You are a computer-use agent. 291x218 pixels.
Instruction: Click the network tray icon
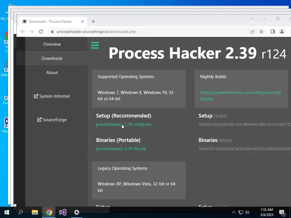pos(241,212)
